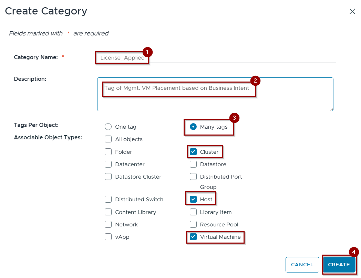Tick the Distributed Switch checkbox

(x=108, y=199)
